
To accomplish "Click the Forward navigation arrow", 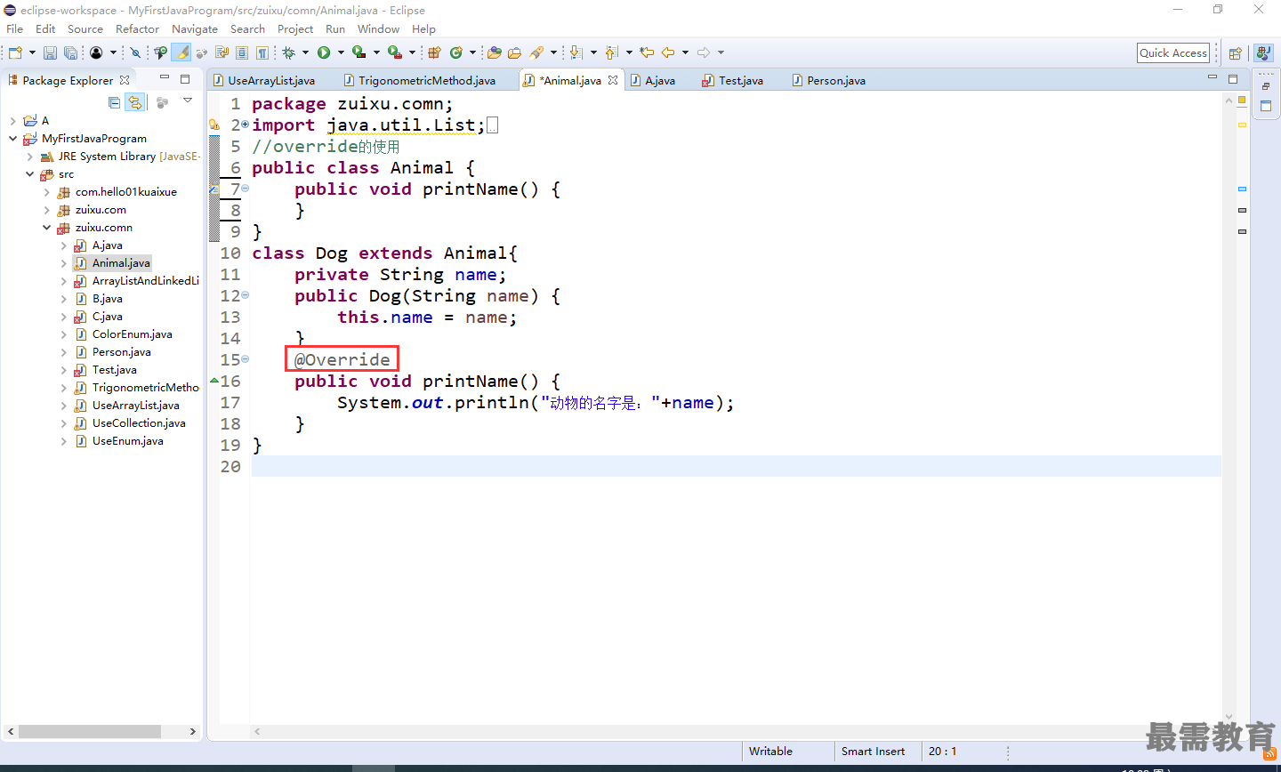I will (704, 53).
